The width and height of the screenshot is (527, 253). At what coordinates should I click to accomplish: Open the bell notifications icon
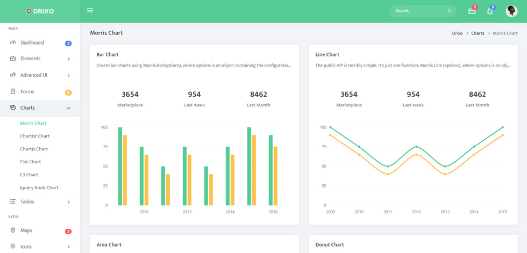[x=490, y=11]
